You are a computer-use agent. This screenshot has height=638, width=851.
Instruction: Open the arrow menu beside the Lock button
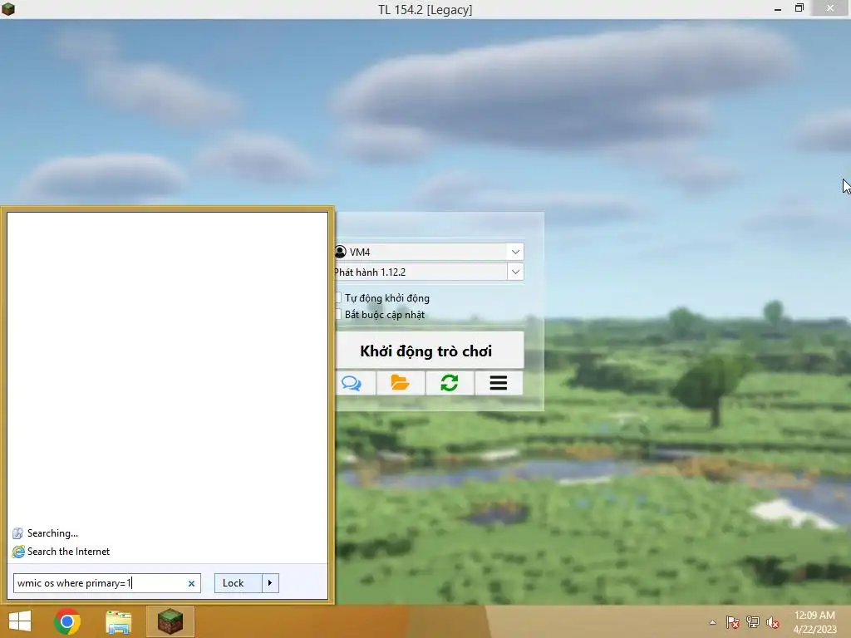tap(270, 583)
